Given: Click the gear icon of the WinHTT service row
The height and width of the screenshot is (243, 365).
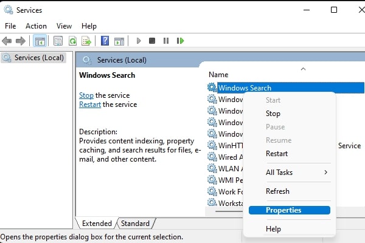Looking at the screenshot, I should tap(212, 145).
